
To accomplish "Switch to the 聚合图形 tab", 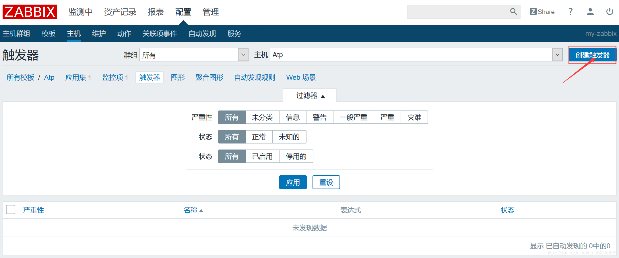I will click(209, 77).
